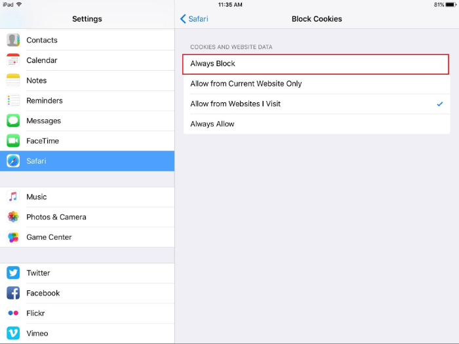The height and width of the screenshot is (344, 459).
Task: Open the Calendar app icon
Action: (x=13, y=60)
